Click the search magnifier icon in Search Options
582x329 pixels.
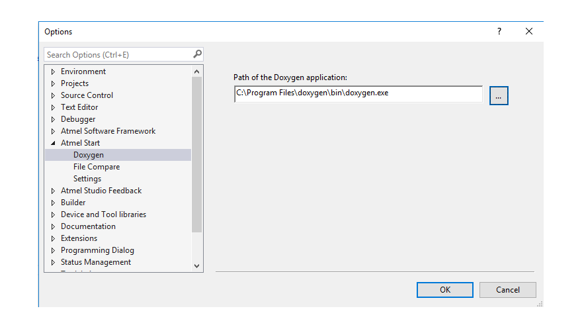(x=197, y=54)
